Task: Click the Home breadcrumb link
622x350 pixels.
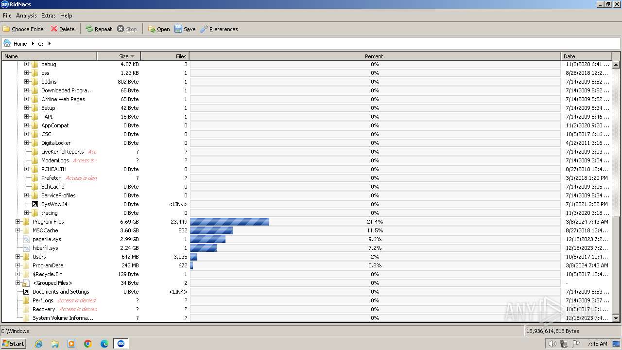Action: coord(20,44)
